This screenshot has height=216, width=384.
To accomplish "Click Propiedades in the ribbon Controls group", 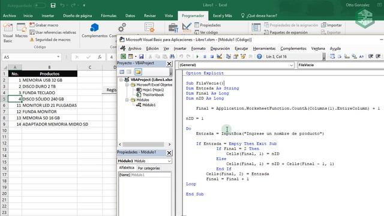I will [x=208, y=25].
